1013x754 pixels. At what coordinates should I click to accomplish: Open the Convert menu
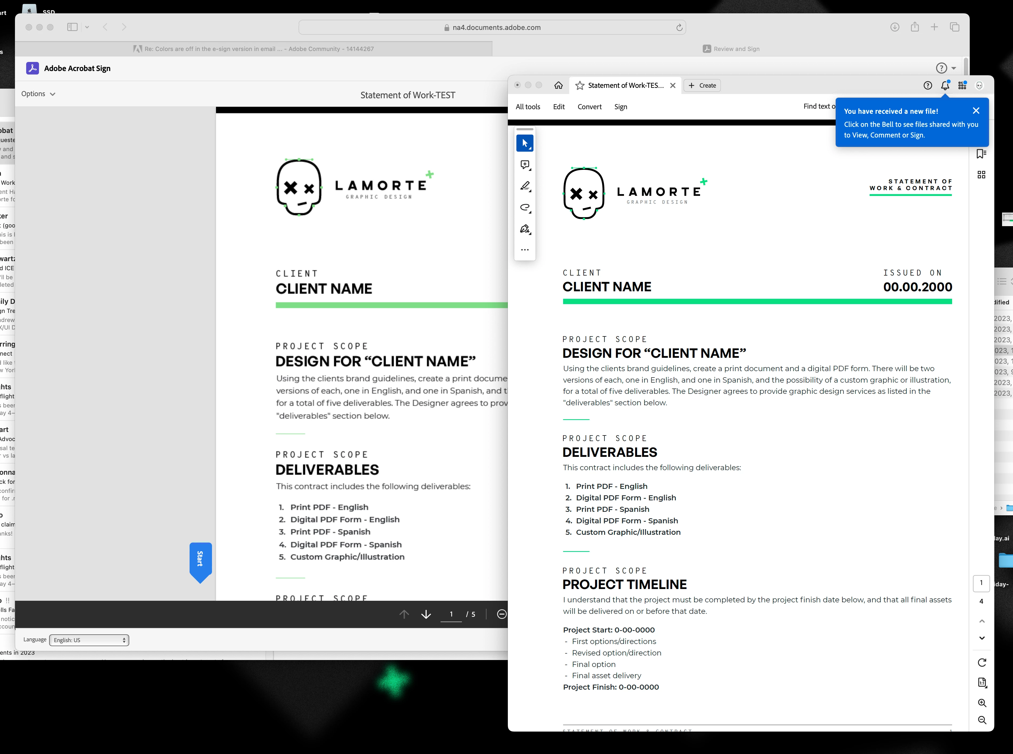[590, 107]
